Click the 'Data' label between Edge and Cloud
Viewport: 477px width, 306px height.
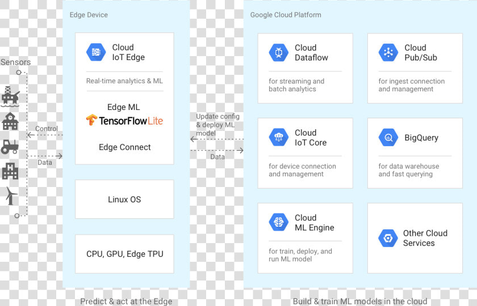217,157
